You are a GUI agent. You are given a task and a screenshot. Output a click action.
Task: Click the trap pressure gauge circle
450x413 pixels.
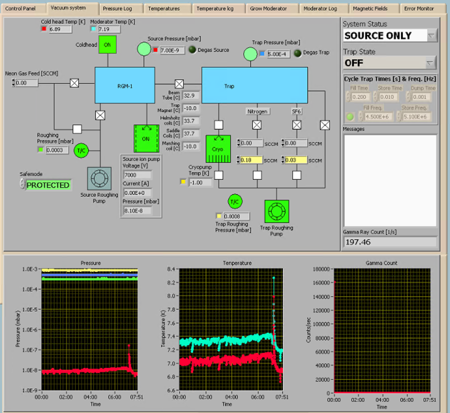(250, 54)
